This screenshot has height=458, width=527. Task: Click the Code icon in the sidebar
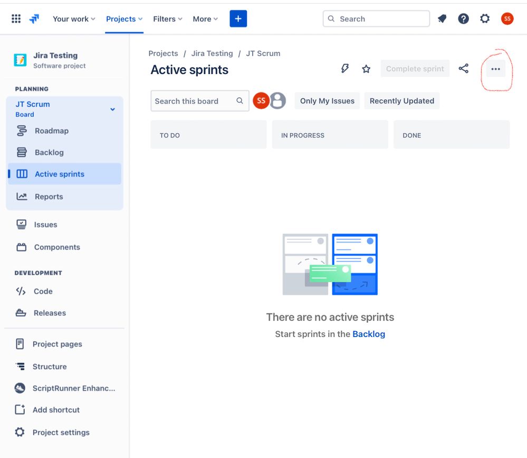pos(21,291)
